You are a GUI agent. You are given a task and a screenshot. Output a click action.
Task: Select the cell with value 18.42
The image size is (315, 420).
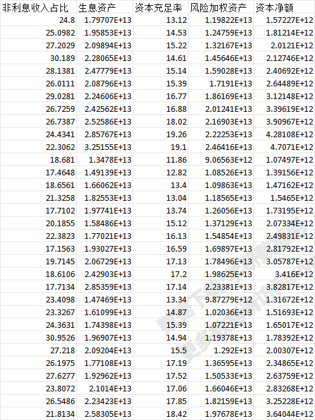[x=161, y=414]
